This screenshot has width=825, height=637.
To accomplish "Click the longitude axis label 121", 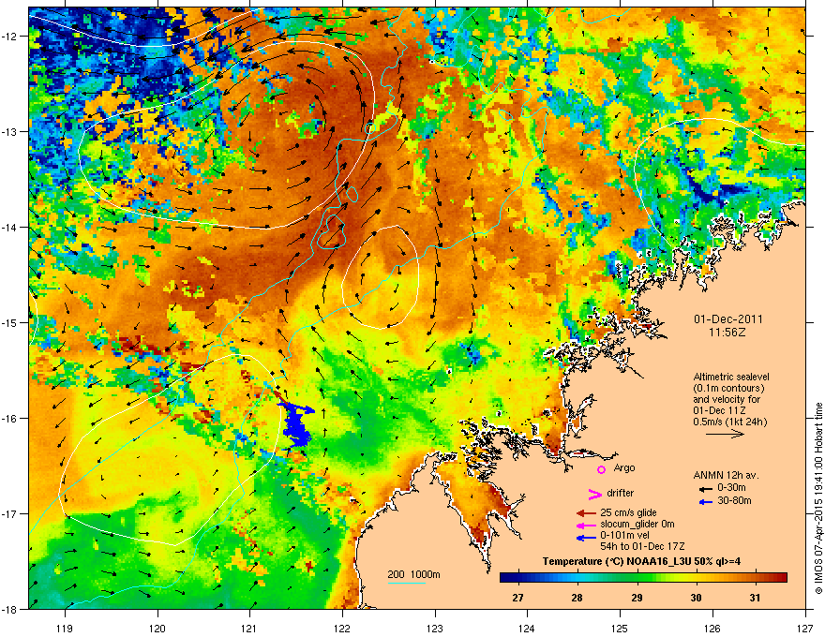I will pyautogui.click(x=249, y=628).
